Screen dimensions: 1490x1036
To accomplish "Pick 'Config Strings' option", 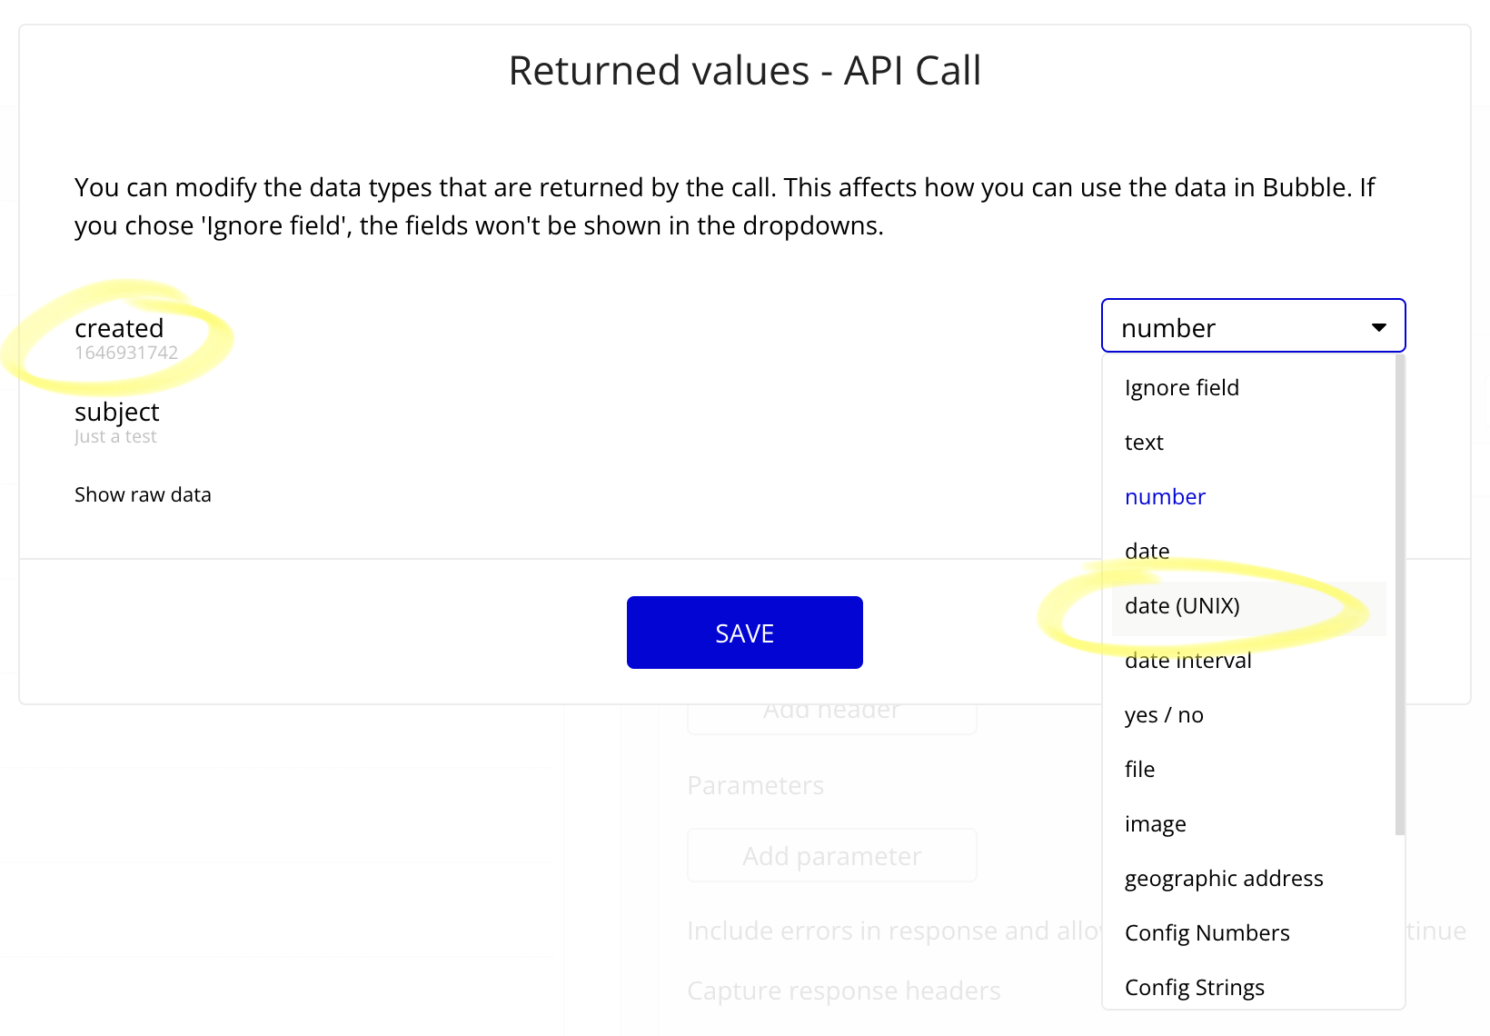I will click(1194, 988).
